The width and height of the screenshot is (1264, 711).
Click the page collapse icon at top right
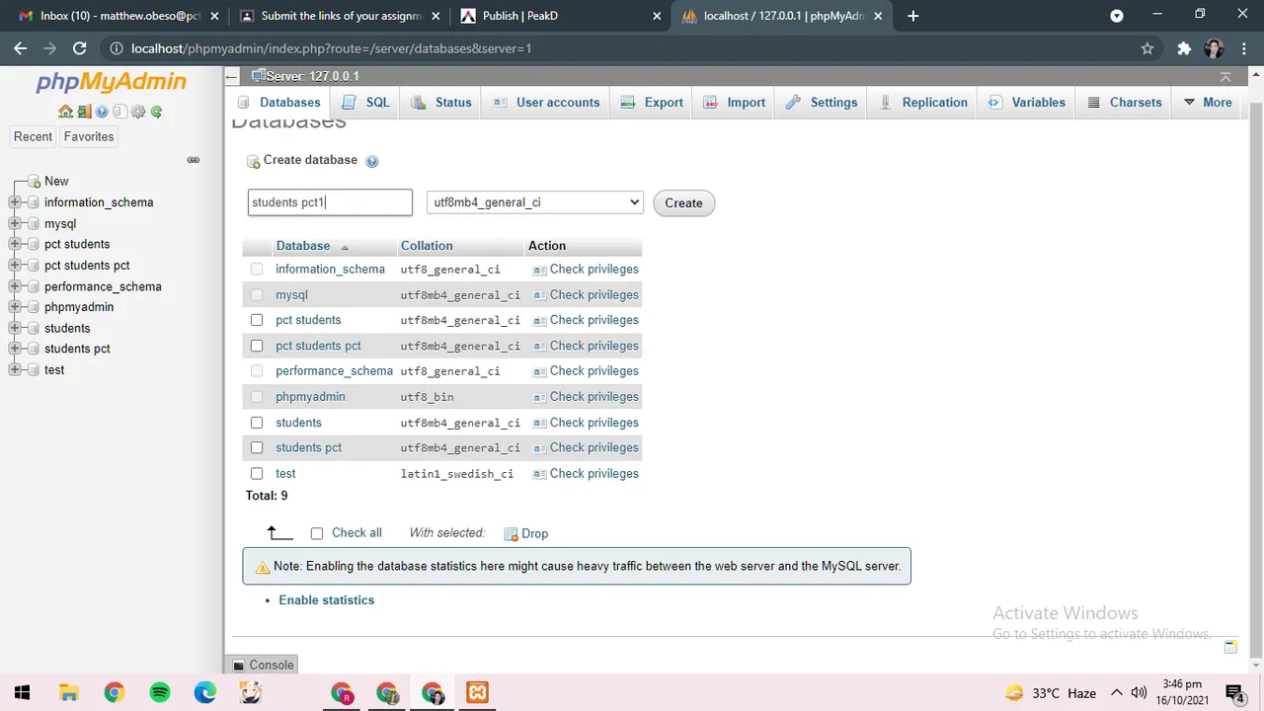1225,76
